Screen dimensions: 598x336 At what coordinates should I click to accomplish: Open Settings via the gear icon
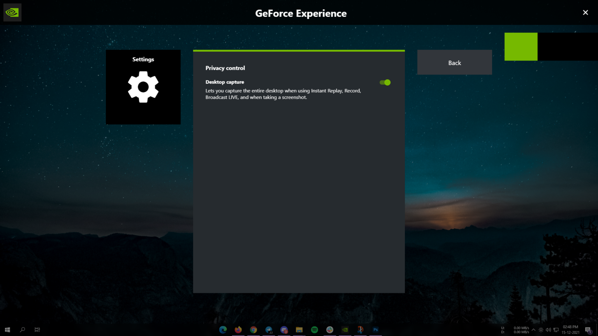click(143, 87)
